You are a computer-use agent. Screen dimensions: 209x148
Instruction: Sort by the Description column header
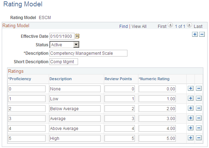(60, 79)
